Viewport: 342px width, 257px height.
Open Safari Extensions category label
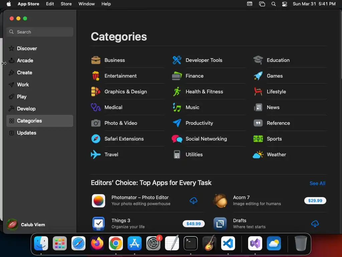124,139
